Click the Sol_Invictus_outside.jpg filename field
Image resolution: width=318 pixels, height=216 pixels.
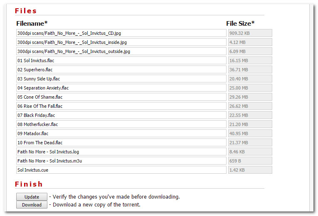[121, 51]
